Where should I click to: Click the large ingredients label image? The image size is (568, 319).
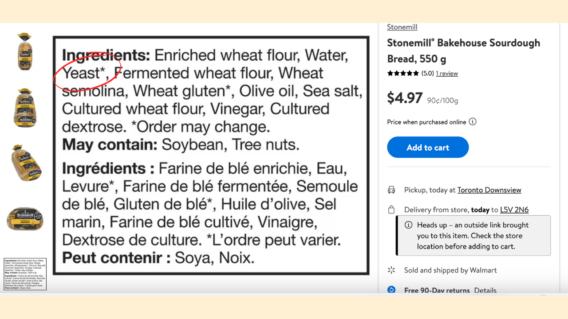211,155
